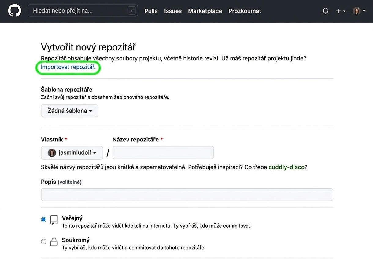Open Marketplace in the top navigation
The width and height of the screenshot is (373, 264).
coord(205,11)
